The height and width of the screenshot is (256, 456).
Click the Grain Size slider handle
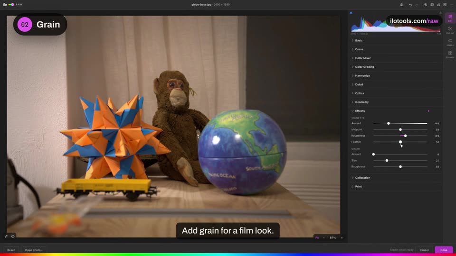pyautogui.click(x=387, y=161)
